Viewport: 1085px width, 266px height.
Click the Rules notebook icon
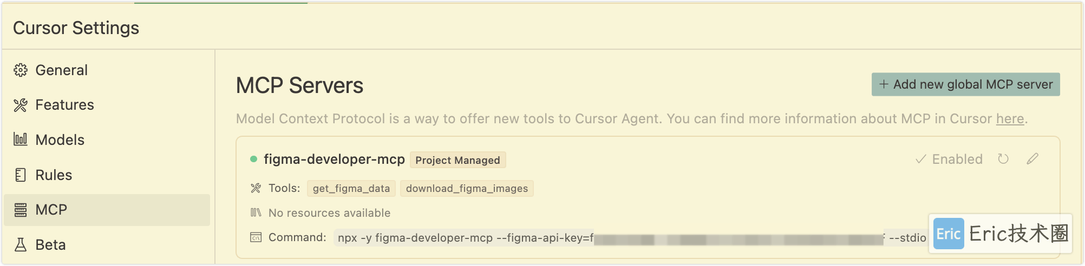[21, 175]
